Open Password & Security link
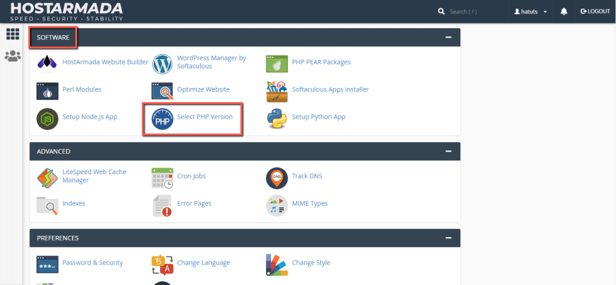This screenshot has width=616, height=285. pos(93,263)
